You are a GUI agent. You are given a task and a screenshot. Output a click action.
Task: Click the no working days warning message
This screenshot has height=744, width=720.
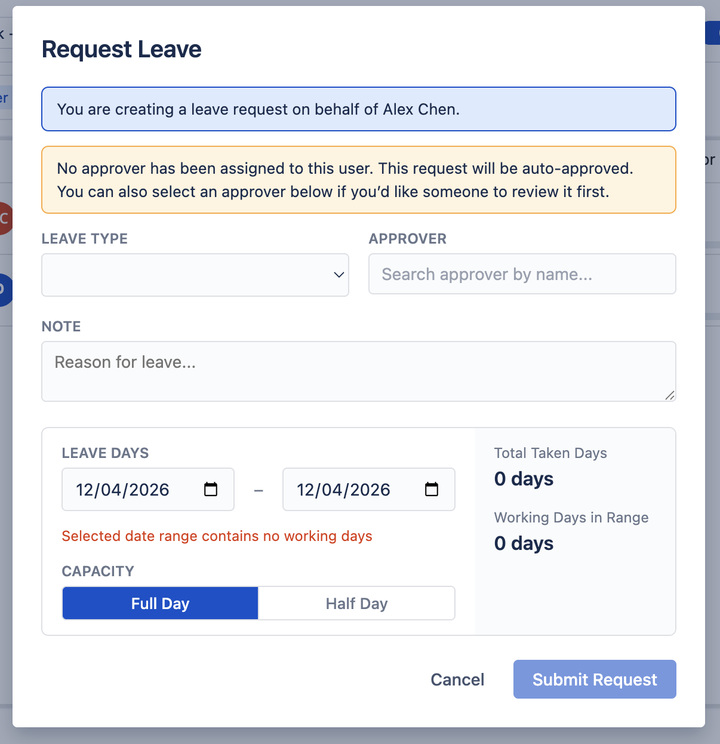217,536
